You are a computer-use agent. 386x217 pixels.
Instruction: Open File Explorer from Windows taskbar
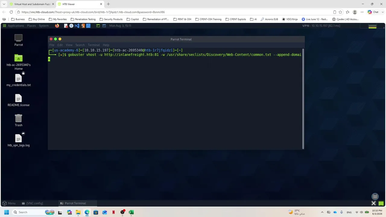pyautogui.click(x=78, y=212)
